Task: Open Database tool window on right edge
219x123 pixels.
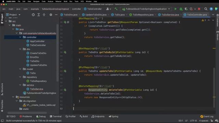Action: click(218, 20)
